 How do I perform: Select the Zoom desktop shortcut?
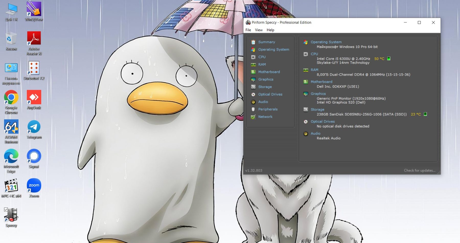click(34, 188)
